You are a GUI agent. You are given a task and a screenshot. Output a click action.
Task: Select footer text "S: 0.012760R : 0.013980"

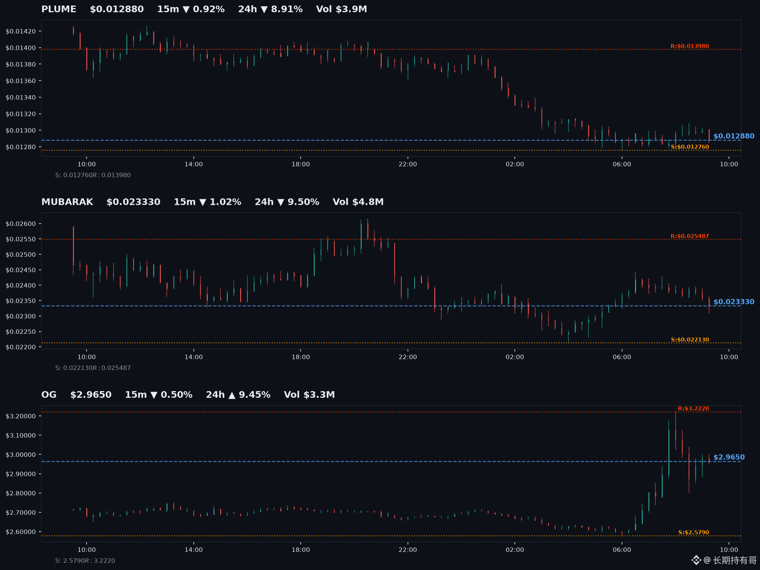93,175
